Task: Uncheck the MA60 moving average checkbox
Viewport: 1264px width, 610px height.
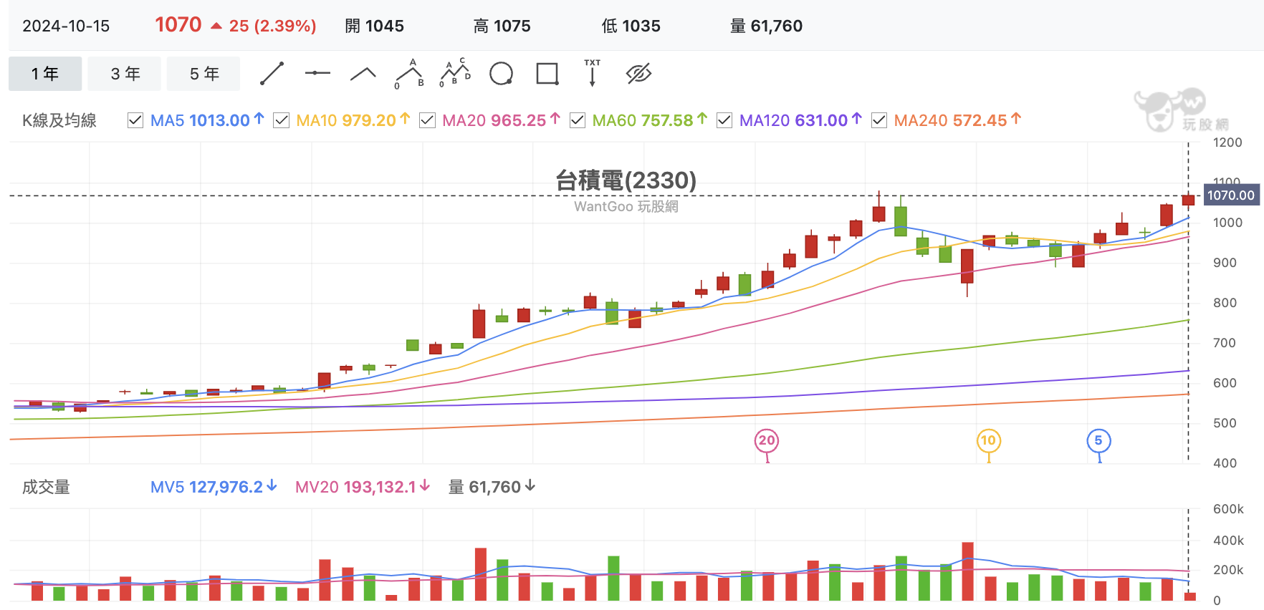Action: (578, 120)
